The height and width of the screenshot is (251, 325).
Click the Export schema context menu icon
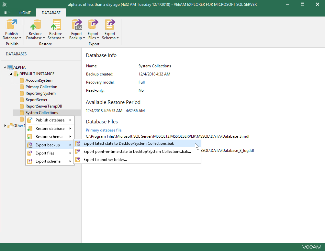(30, 161)
